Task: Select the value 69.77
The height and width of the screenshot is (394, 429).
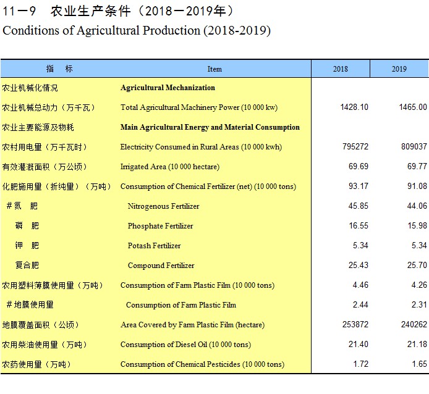Action: pos(417,166)
